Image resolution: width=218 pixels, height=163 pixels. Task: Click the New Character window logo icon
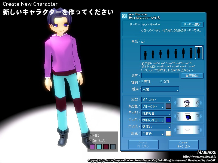(124, 16)
